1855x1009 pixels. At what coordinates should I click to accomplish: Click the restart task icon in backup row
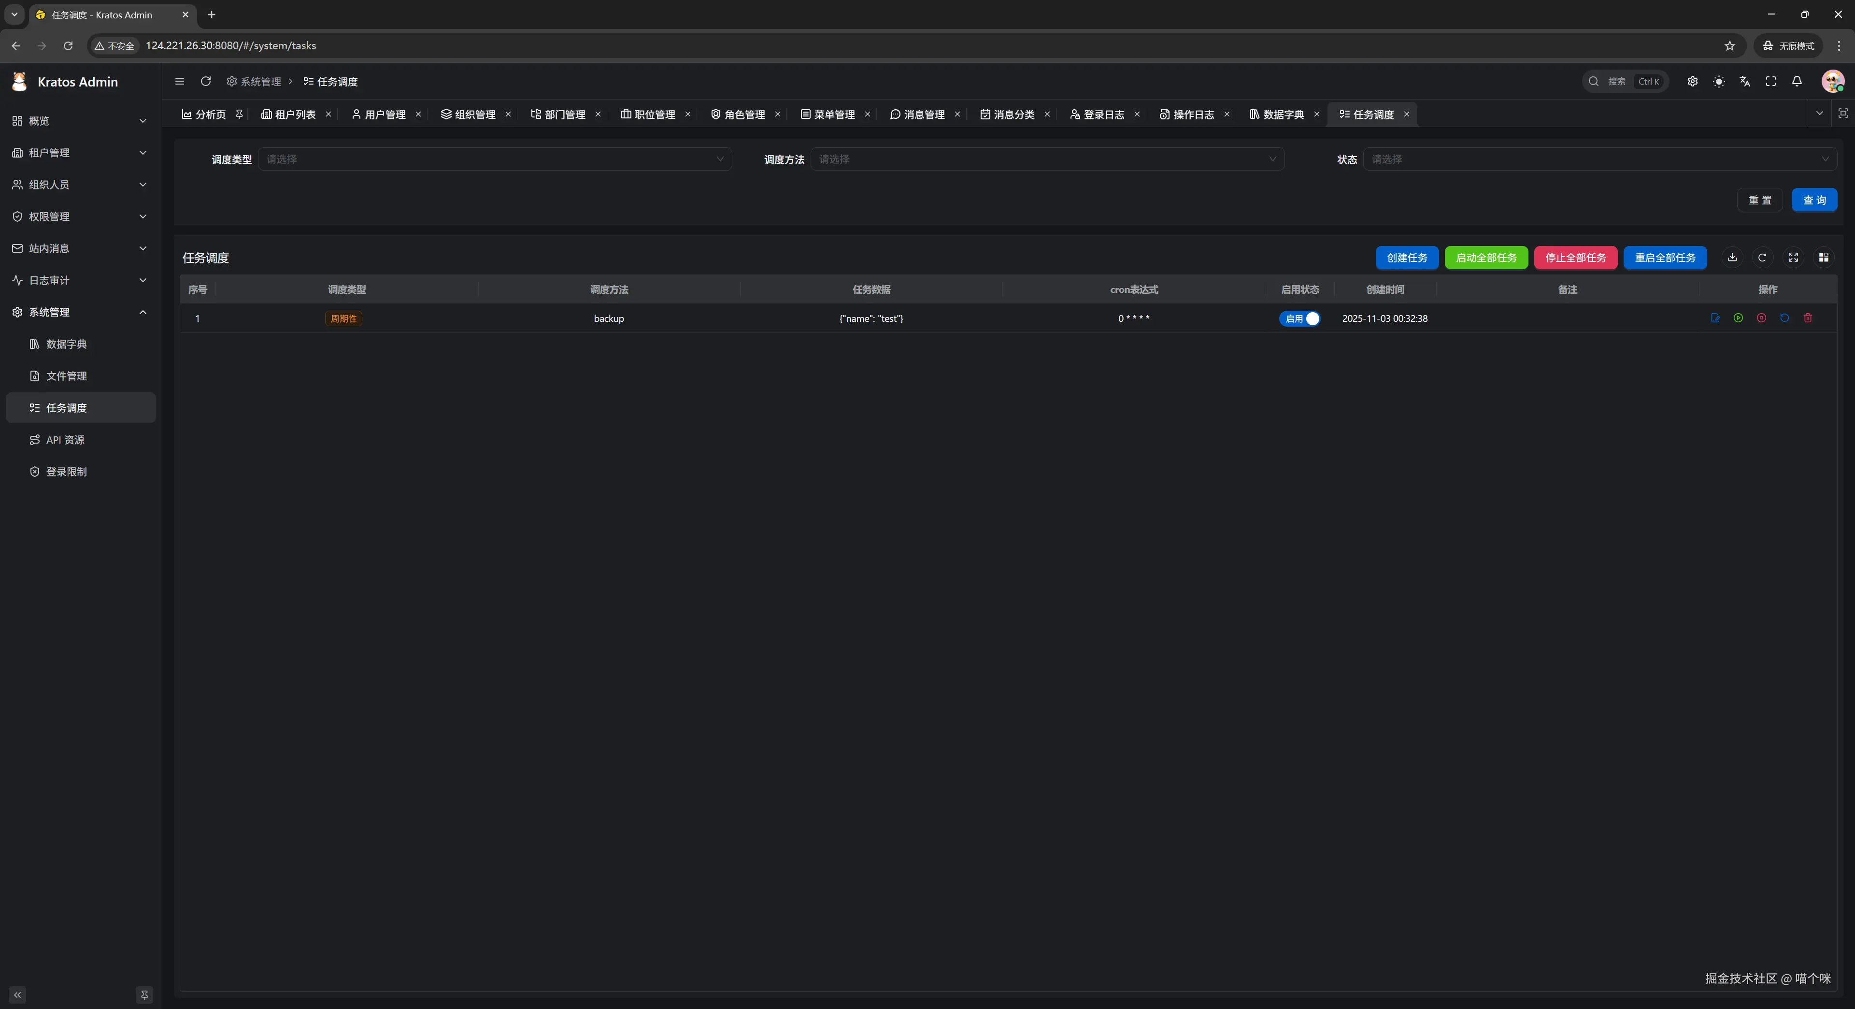1784,317
